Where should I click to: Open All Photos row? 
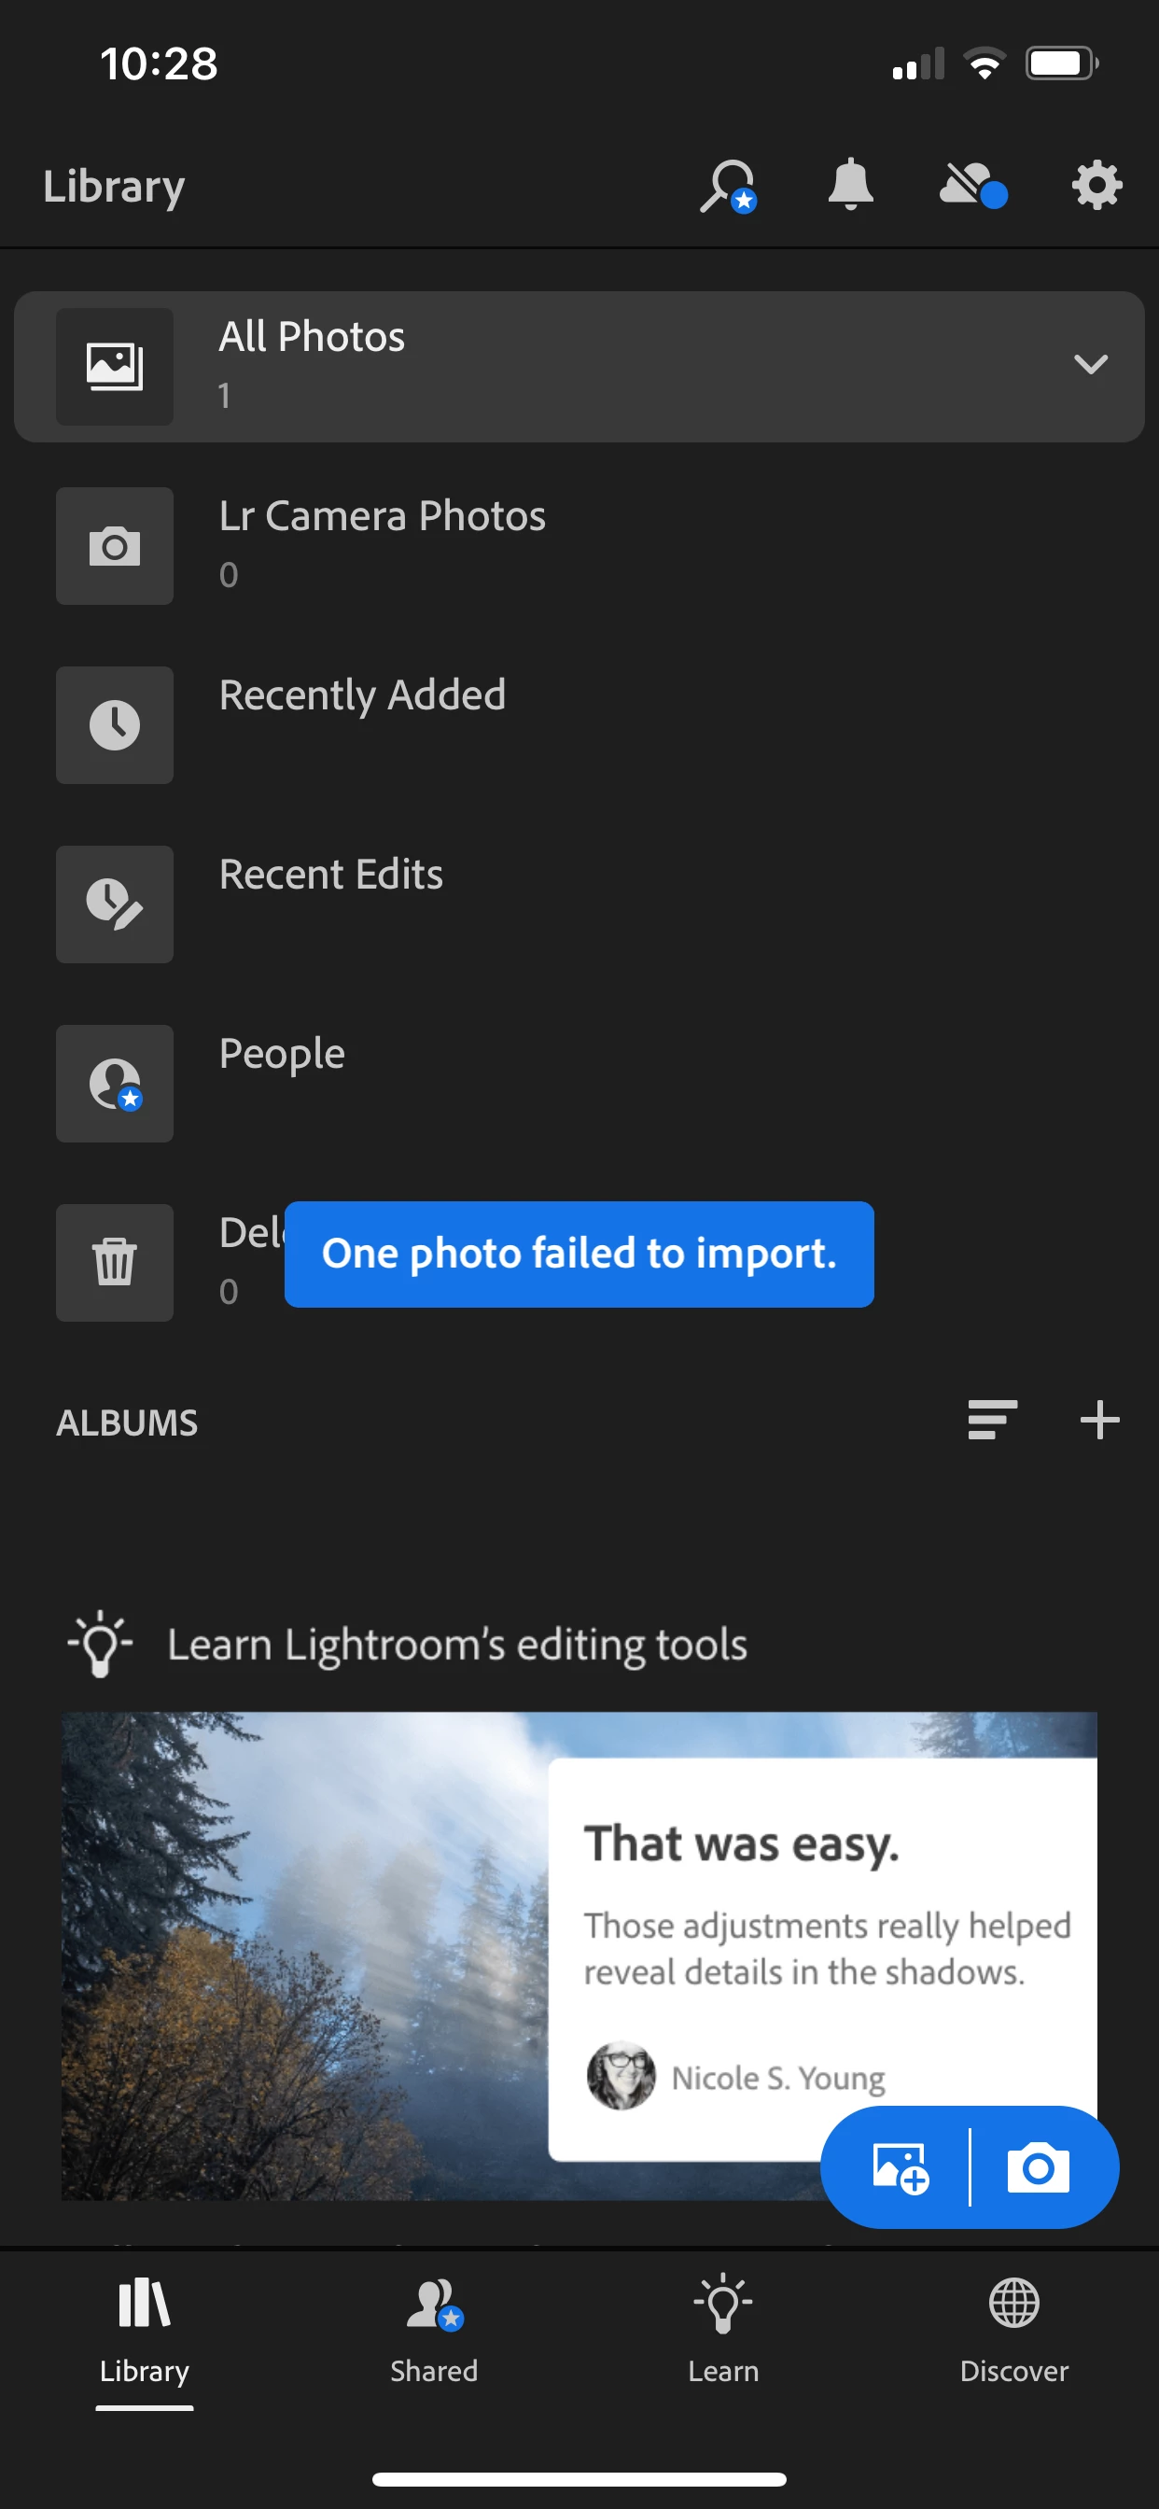pos(579,367)
